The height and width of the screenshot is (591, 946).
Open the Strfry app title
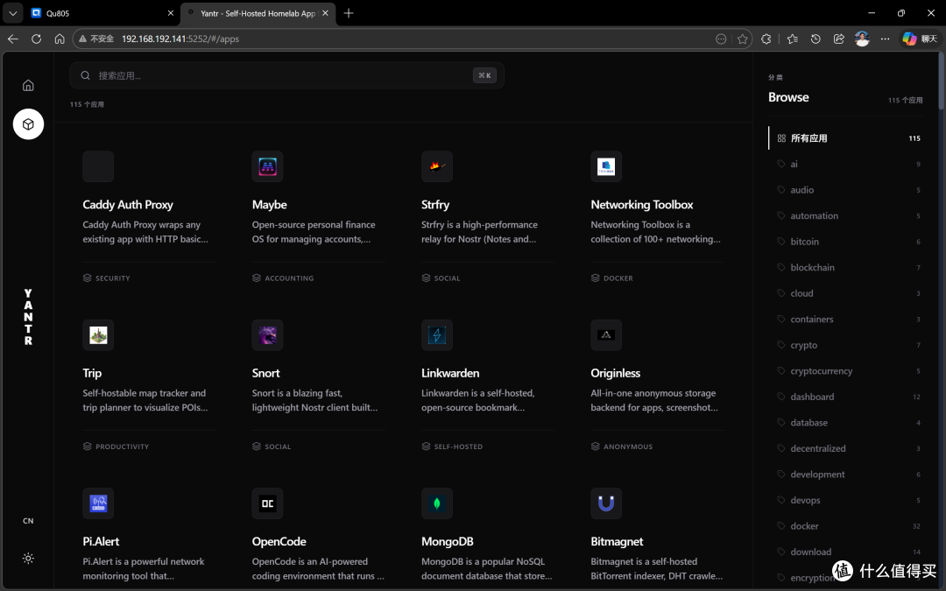tap(435, 205)
